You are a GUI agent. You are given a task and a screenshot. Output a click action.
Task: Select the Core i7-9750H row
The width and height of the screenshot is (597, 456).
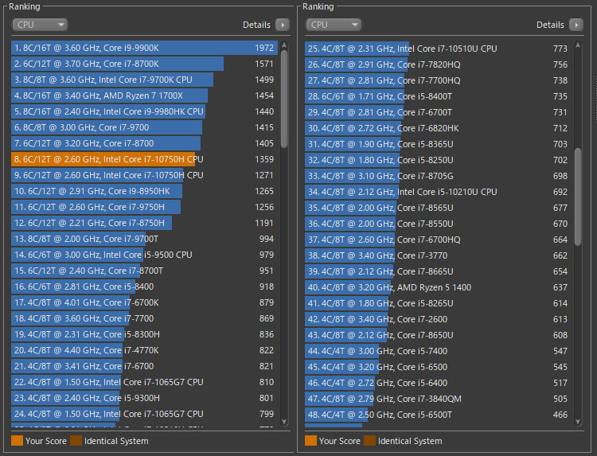pos(145,207)
